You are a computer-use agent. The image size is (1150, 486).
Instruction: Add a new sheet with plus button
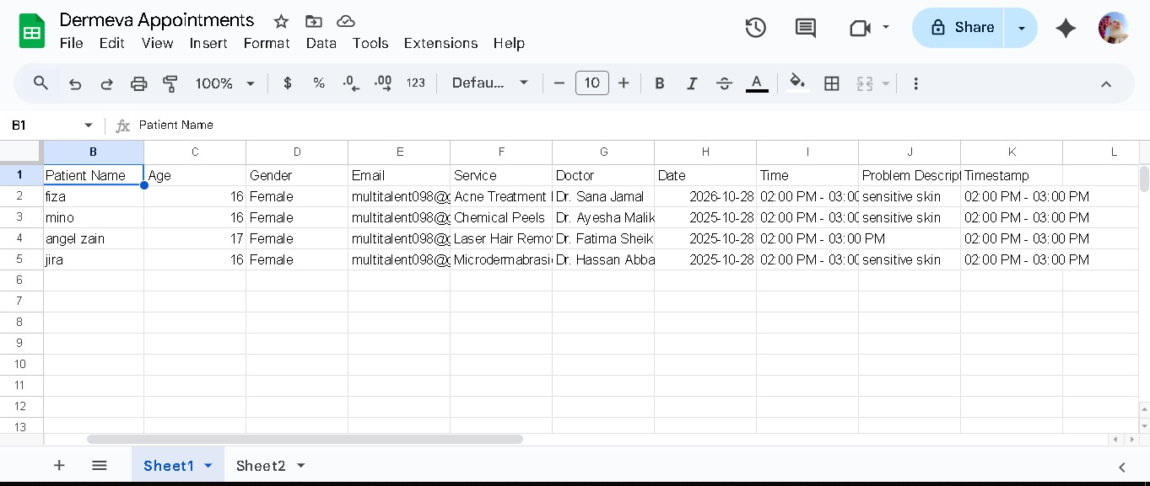(x=59, y=466)
